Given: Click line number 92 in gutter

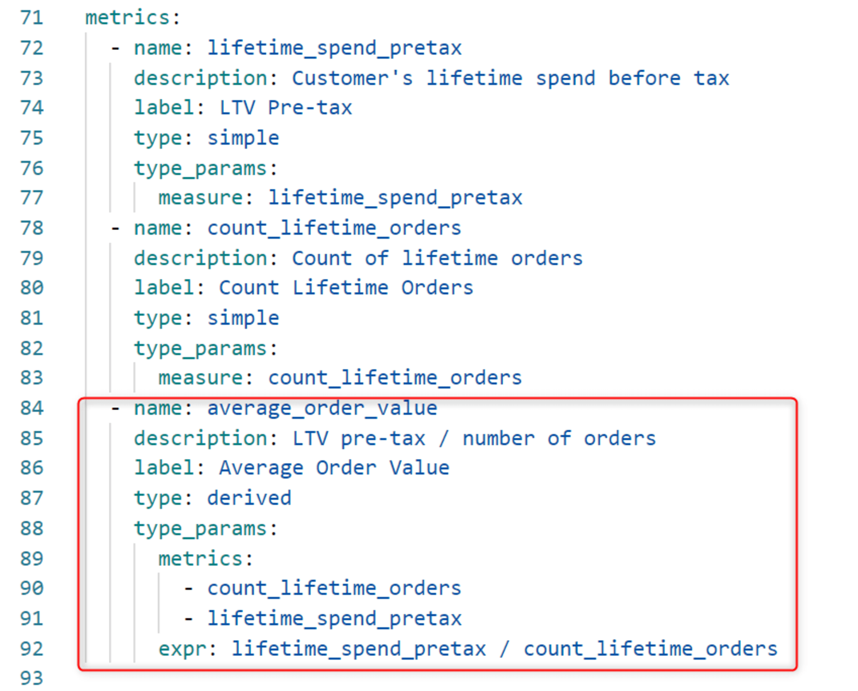Looking at the screenshot, I should click(x=32, y=649).
